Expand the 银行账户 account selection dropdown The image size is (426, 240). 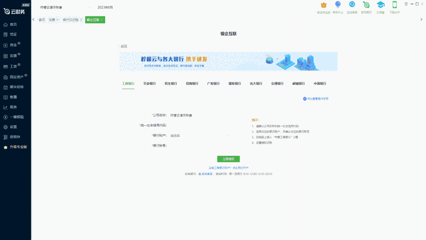(x=200, y=135)
